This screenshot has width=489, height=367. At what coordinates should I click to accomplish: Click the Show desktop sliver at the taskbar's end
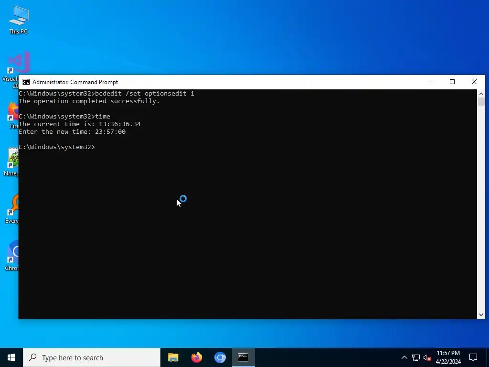click(488, 357)
